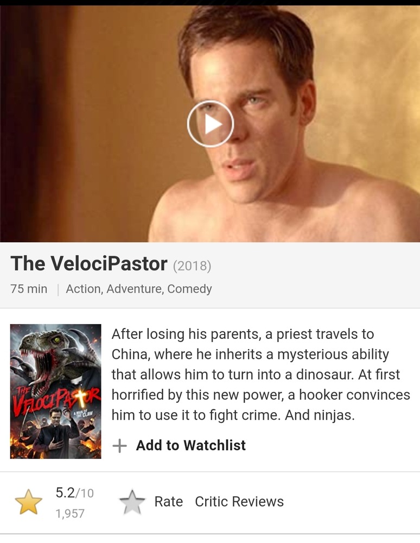Tap the gold star rating icon
Viewport: 420px width, 543px height.
tap(28, 502)
